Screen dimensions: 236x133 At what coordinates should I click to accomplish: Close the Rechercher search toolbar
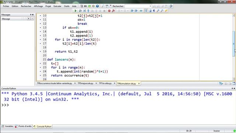pyautogui.click(x=111, y=5)
